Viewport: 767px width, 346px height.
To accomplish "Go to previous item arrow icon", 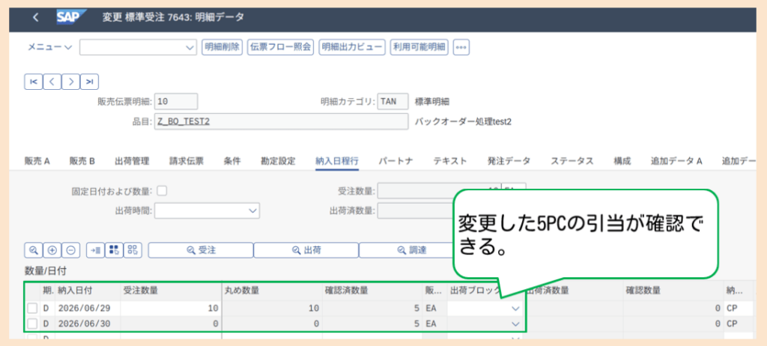I will coord(52,82).
